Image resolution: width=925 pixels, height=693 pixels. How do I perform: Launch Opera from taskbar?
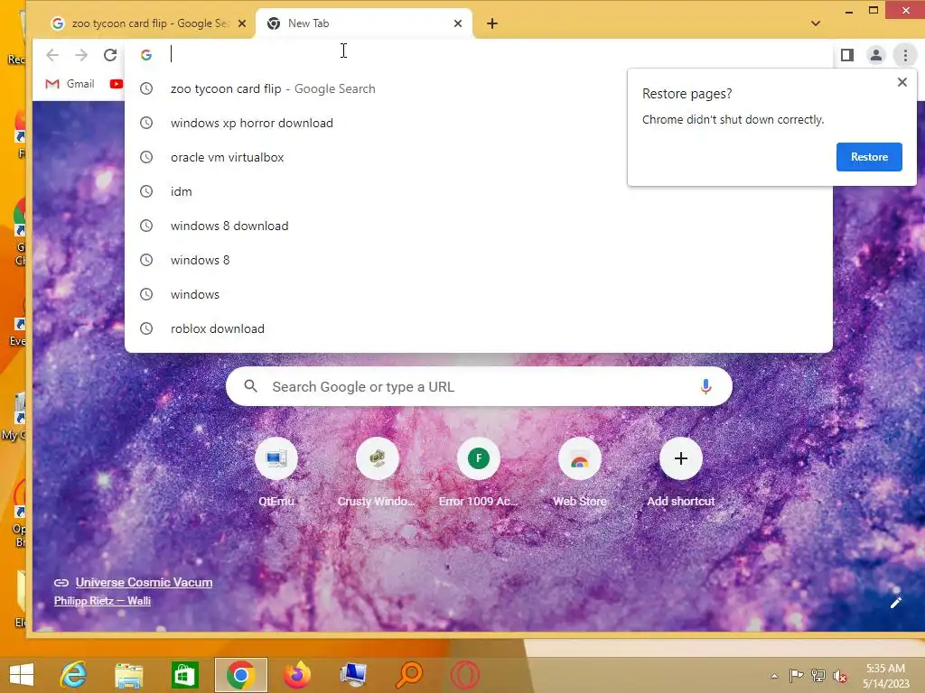(465, 675)
